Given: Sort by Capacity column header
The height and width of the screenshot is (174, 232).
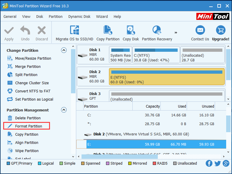Looking at the screenshot, I should (x=146, y=106).
